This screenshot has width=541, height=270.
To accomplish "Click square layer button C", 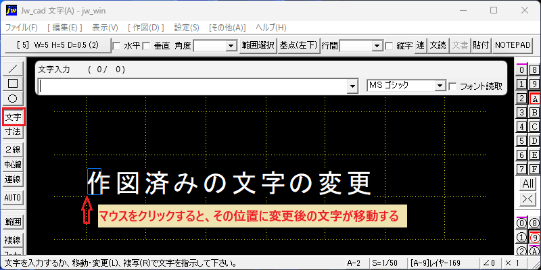I will [x=534, y=127].
